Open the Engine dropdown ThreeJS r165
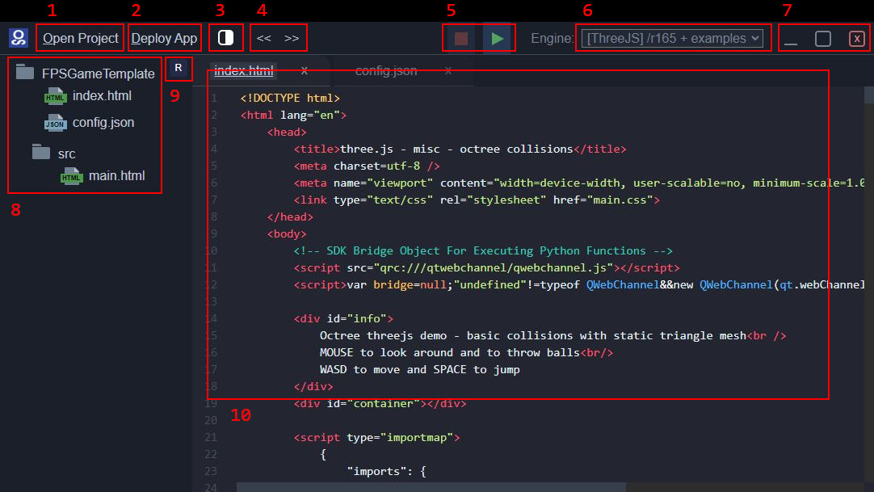This screenshot has height=492, width=874. click(x=672, y=38)
